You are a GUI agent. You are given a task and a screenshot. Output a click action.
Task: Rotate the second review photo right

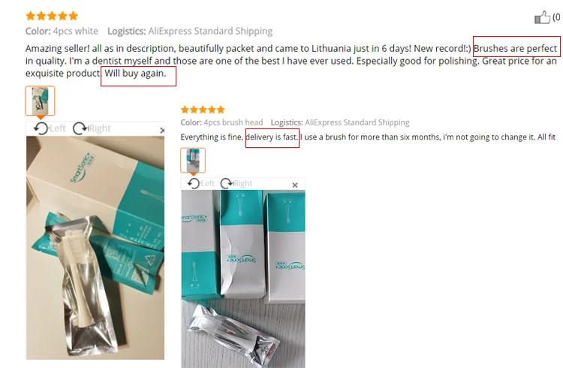coord(226,184)
